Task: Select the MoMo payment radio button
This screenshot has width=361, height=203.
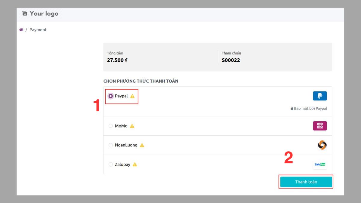Action: pyautogui.click(x=111, y=126)
